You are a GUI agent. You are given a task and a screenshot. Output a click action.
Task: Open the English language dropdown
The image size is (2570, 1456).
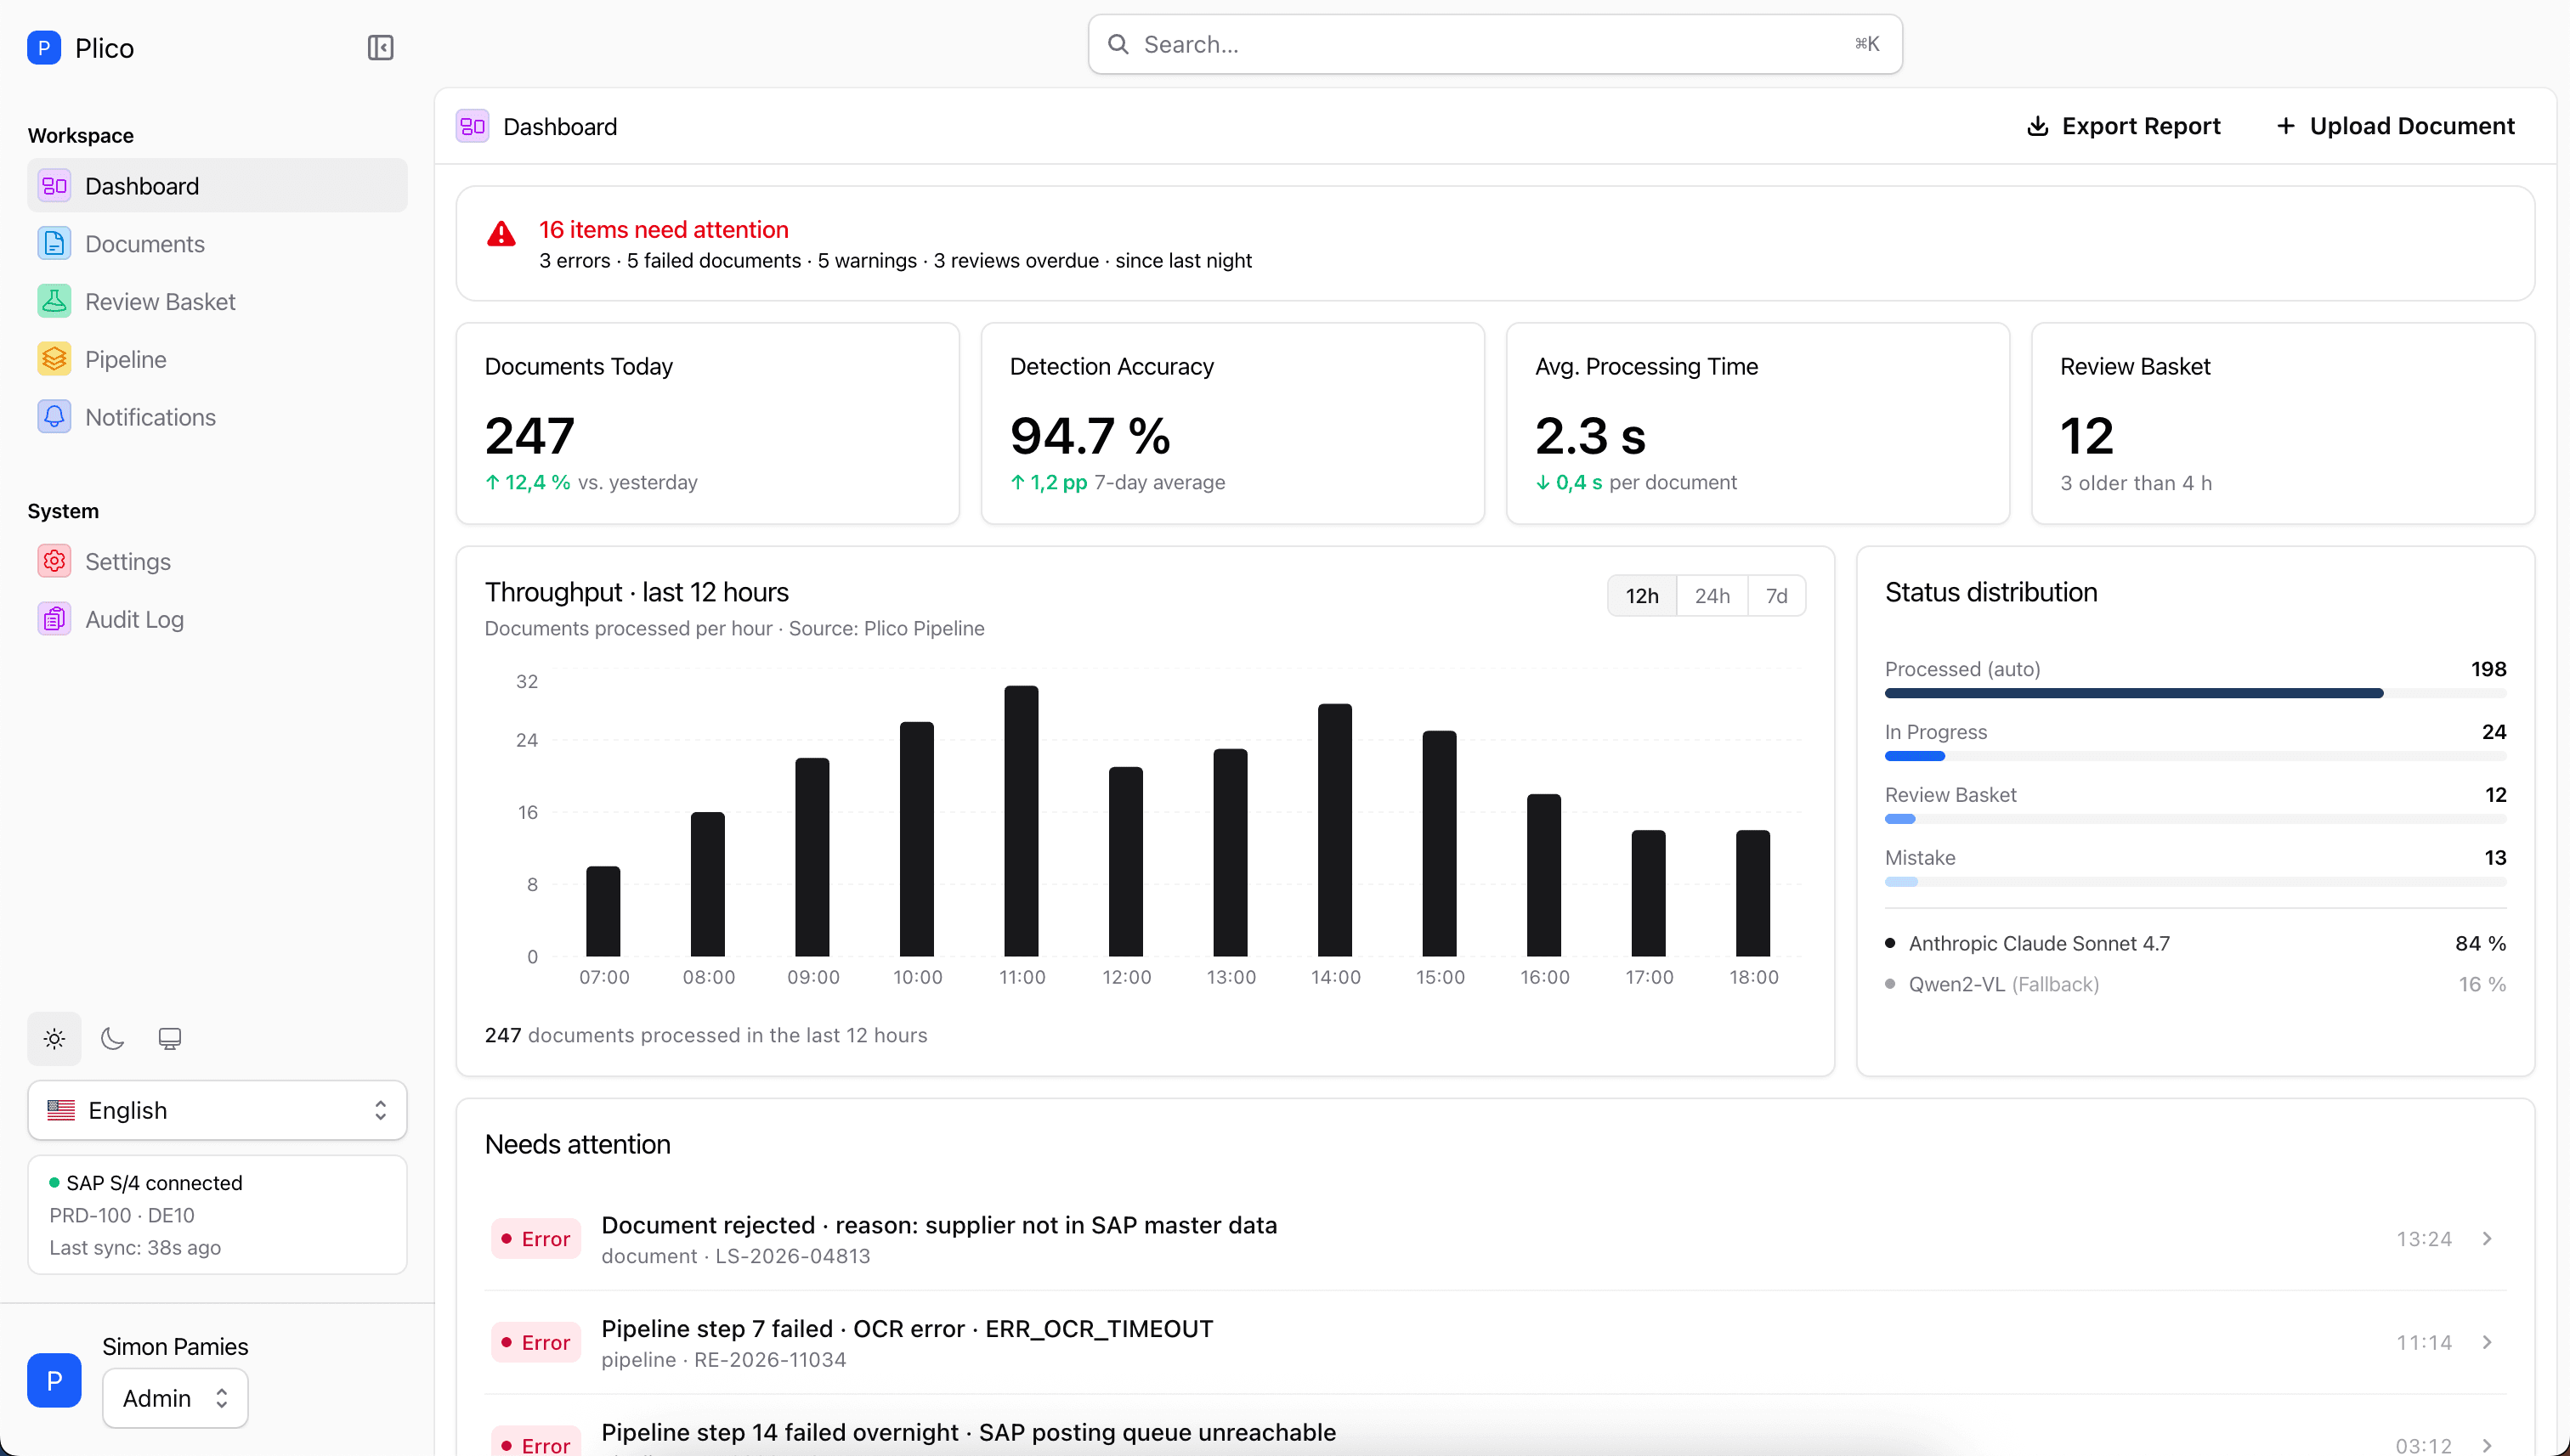point(217,1110)
